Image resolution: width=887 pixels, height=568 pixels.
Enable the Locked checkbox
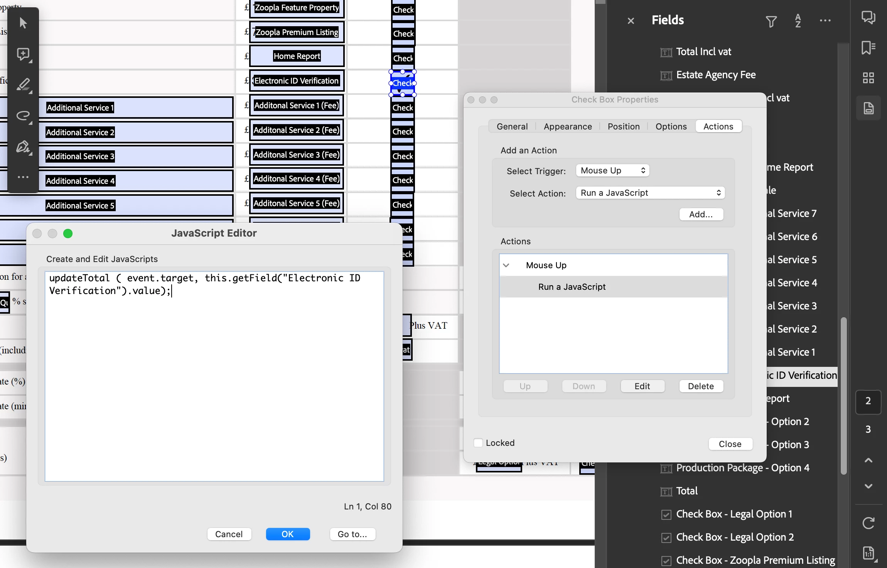(478, 443)
